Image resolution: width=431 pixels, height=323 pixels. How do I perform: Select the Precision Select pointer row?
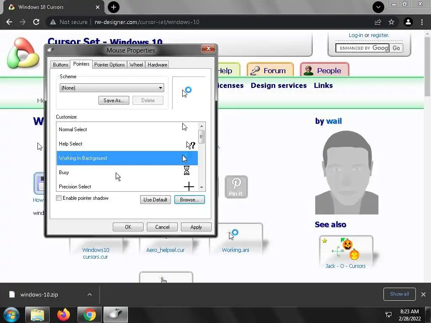pyautogui.click(x=127, y=186)
